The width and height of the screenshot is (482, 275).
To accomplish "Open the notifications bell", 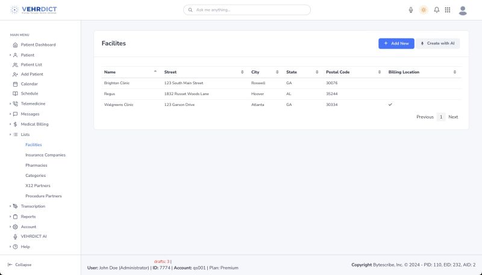I will [x=437, y=10].
